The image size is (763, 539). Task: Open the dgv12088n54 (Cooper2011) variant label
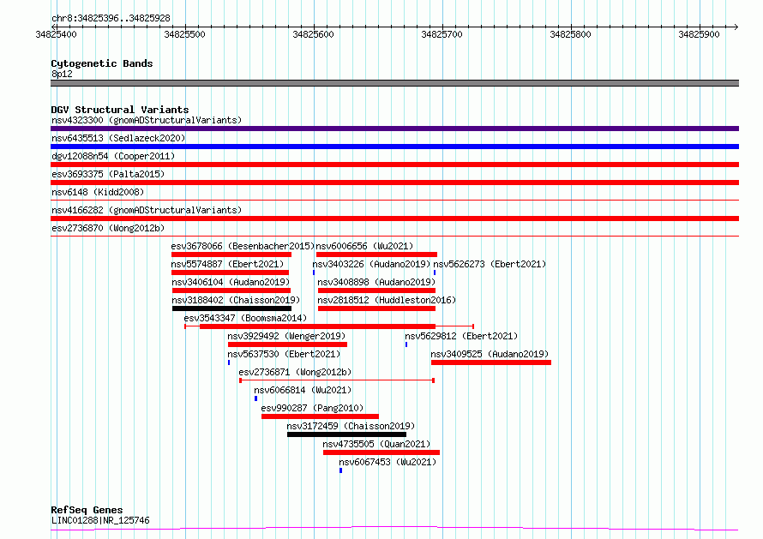click(x=113, y=156)
